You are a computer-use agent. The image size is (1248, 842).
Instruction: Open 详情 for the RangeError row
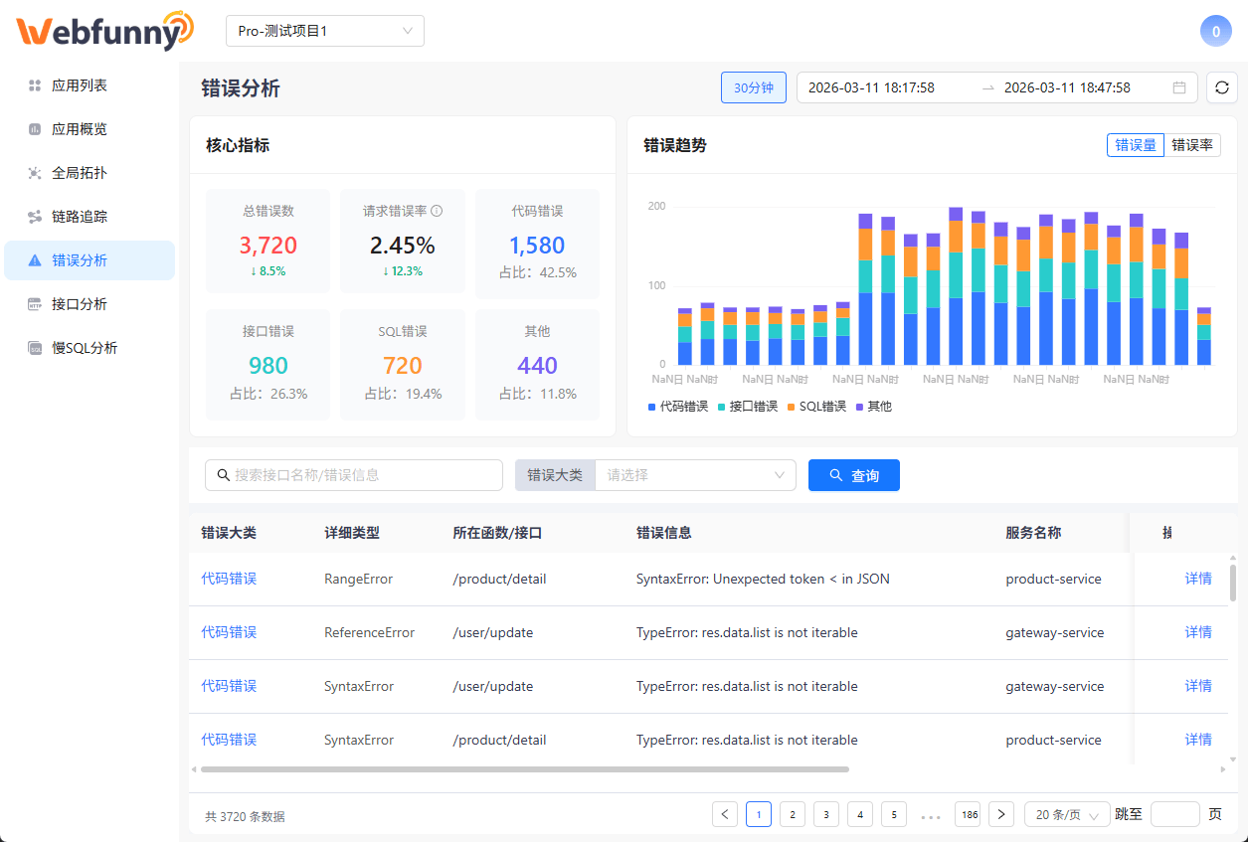(1197, 578)
